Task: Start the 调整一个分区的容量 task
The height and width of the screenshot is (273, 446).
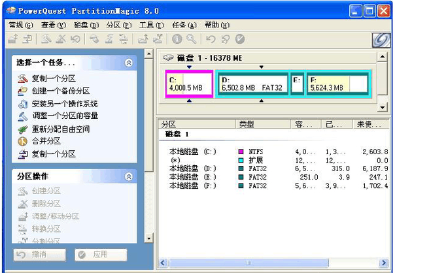Action: point(65,116)
